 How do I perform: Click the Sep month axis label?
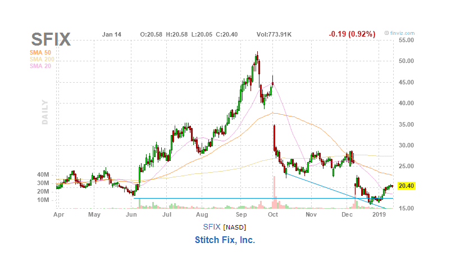pyautogui.click(x=242, y=215)
